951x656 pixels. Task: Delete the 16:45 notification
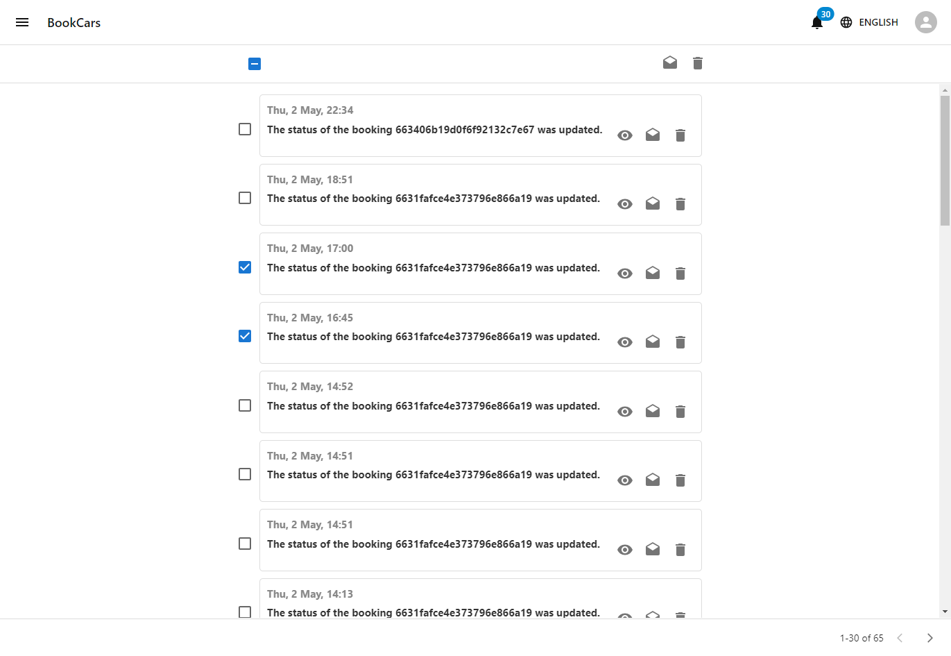click(680, 342)
